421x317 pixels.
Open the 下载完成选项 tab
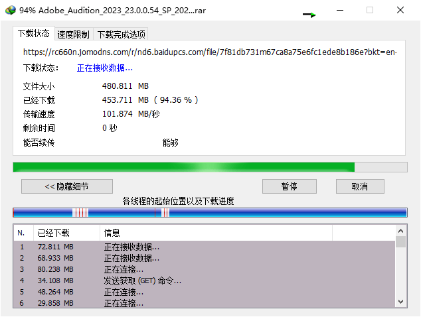point(121,34)
